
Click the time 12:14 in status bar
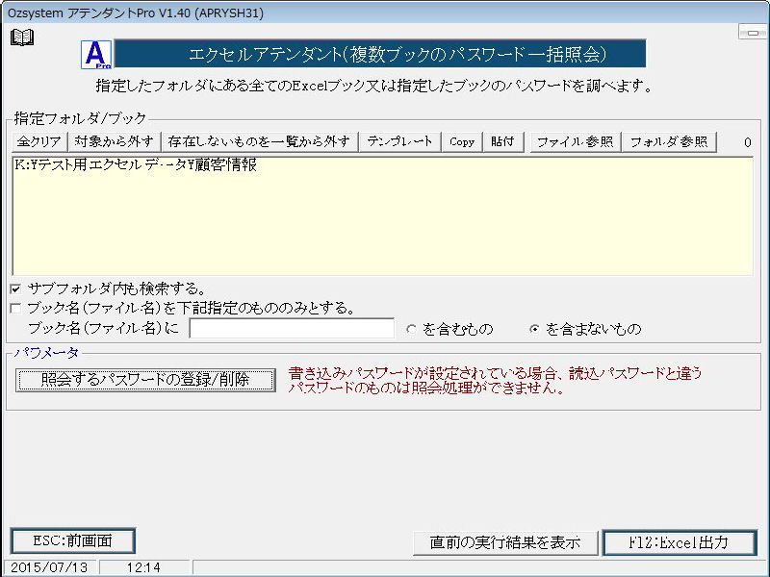tap(143, 567)
